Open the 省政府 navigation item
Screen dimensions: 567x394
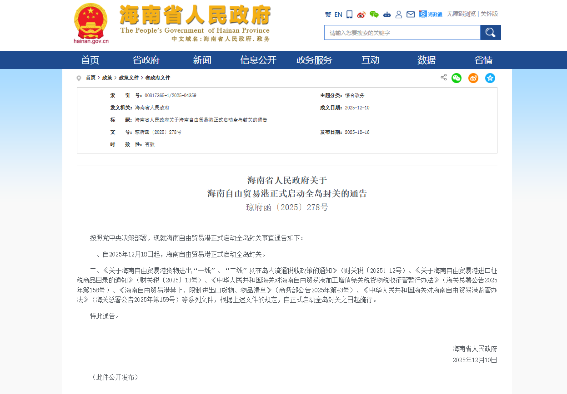click(146, 60)
